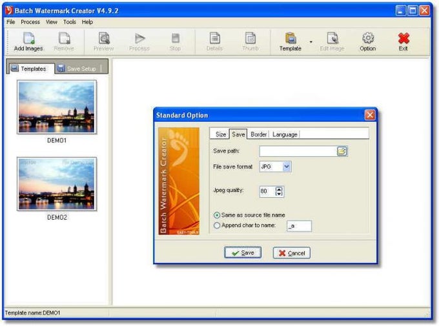Click the Remove toolbar icon
Viewport: 439px width, 327px height.
(x=64, y=38)
